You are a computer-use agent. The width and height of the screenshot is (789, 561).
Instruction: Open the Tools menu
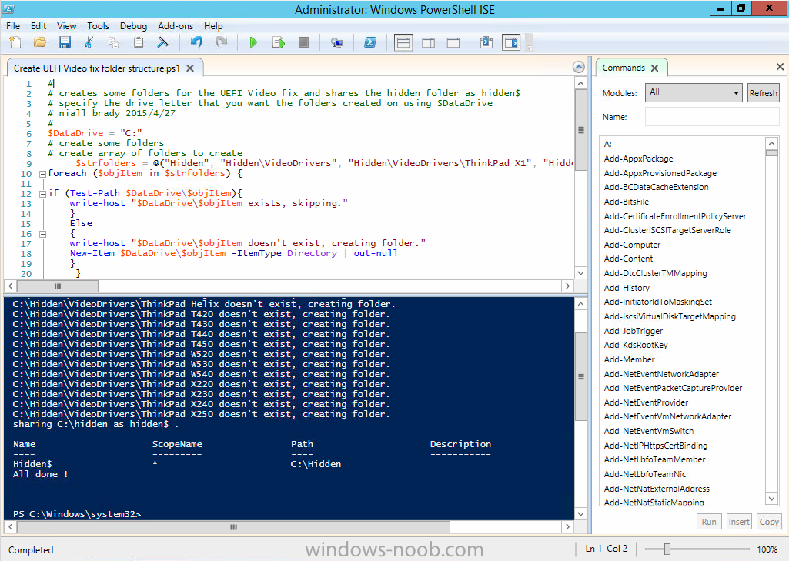98,26
